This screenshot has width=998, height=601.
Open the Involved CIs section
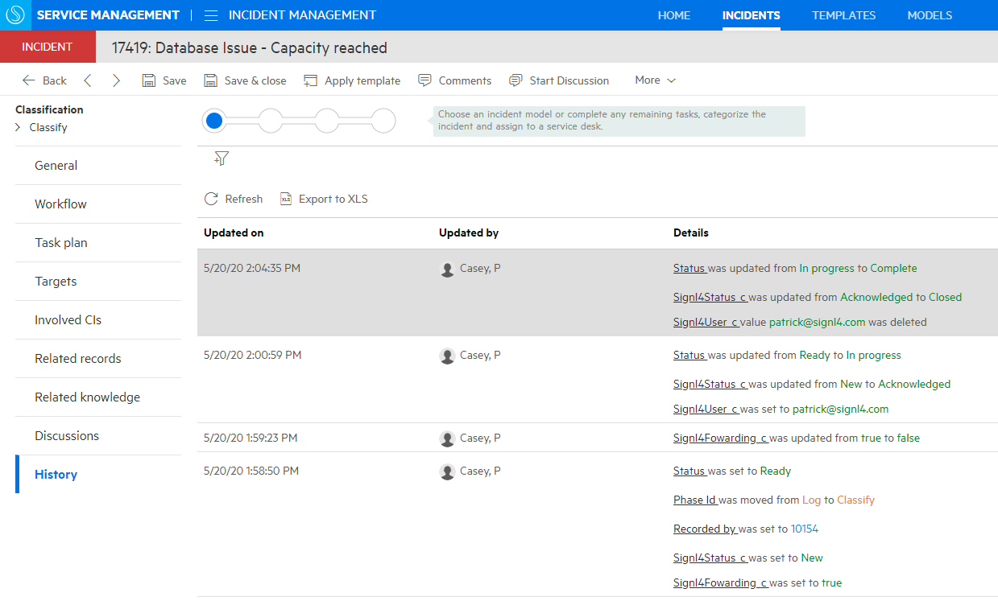[98, 320]
